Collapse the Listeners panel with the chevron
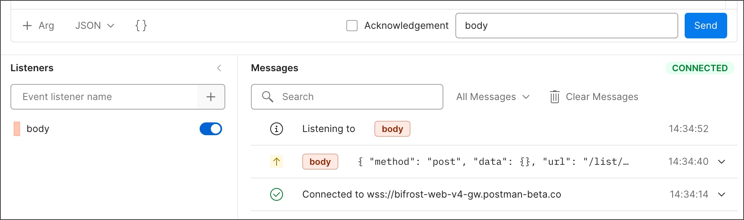 tap(219, 68)
